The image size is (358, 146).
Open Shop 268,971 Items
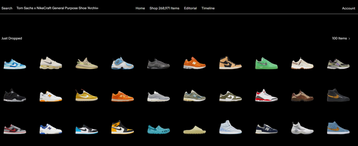click(x=164, y=8)
